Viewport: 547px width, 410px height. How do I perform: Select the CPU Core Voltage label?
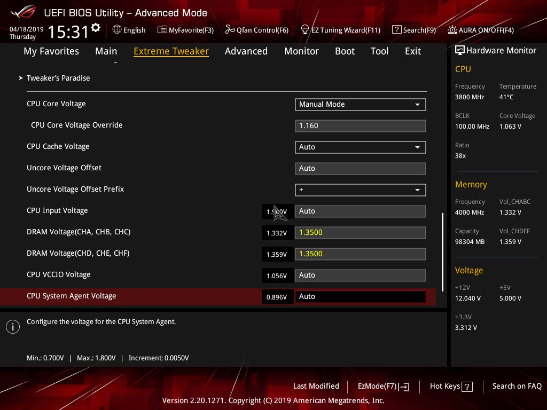pyautogui.click(x=56, y=104)
